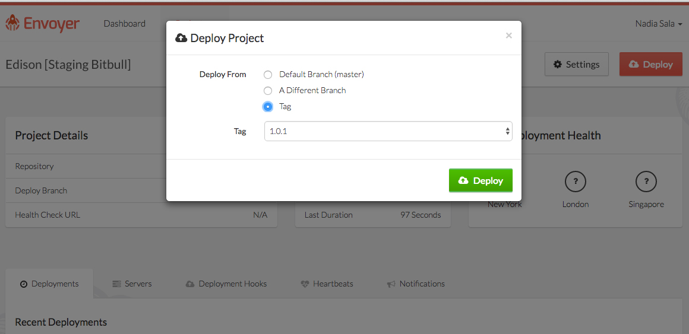Select the A Different Branch radio option
The width and height of the screenshot is (689, 334).
pyautogui.click(x=268, y=91)
